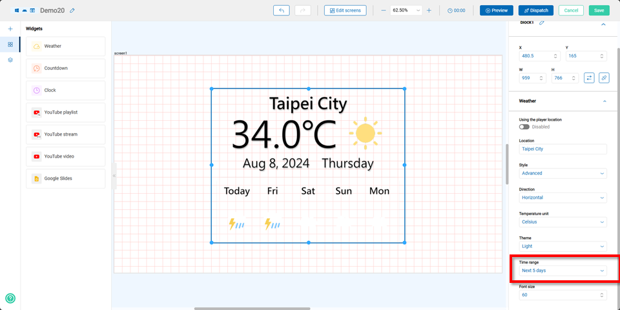Click the plus icon in left sidebar

tap(10, 29)
